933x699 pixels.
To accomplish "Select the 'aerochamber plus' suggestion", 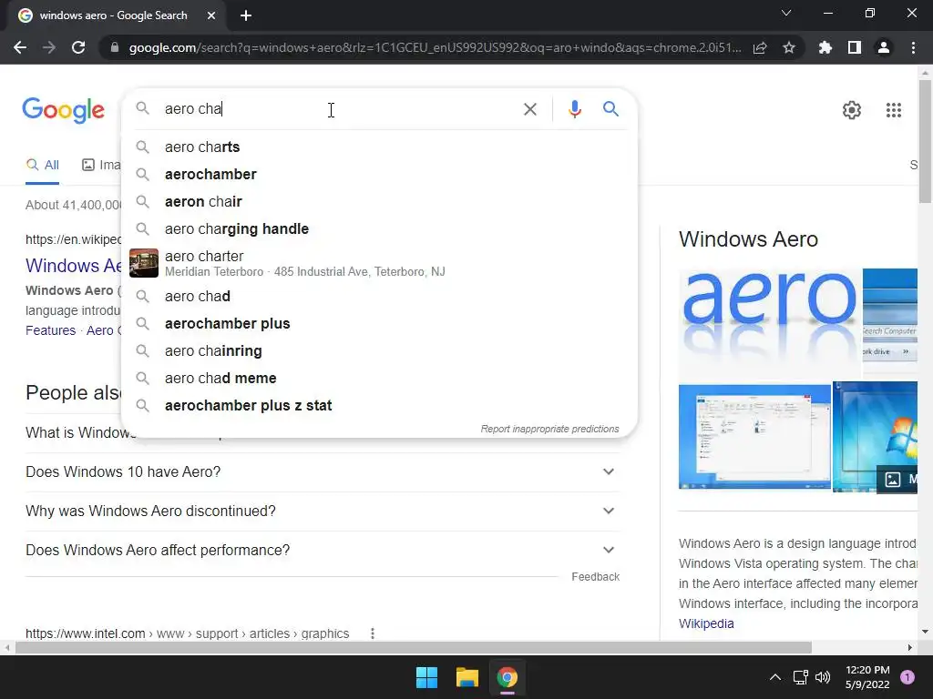I will point(379,323).
